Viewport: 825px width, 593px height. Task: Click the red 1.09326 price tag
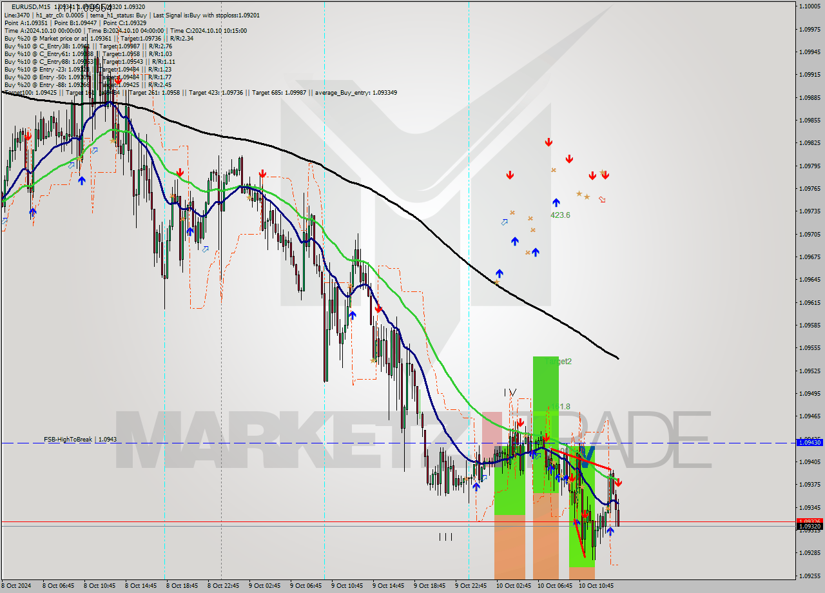click(810, 521)
